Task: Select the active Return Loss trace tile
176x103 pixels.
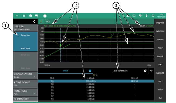Action: coord(25,42)
